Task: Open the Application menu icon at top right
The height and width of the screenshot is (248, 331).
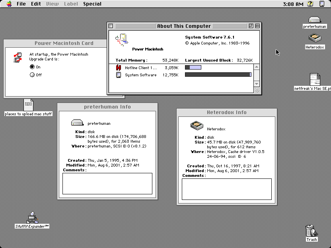Action: [322, 4]
